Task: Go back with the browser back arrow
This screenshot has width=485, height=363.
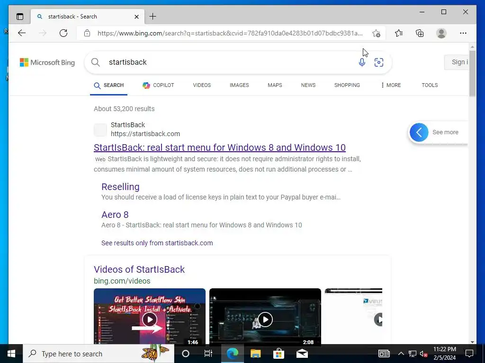Action: click(x=22, y=33)
